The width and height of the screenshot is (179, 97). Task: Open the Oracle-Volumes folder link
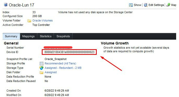pyautogui.click(x=43, y=20)
